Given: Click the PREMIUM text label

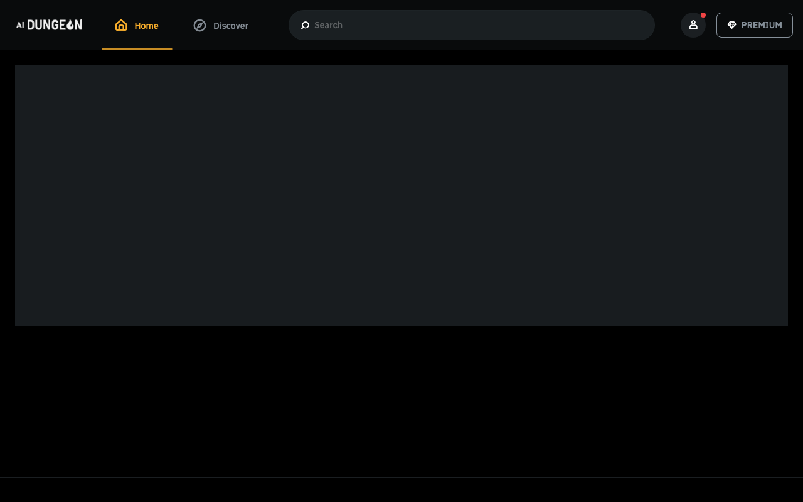Looking at the screenshot, I should [762, 25].
